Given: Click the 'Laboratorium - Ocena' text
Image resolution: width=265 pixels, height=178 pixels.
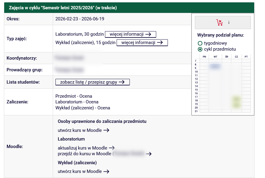Looking at the screenshot, I should tap(77, 102).
